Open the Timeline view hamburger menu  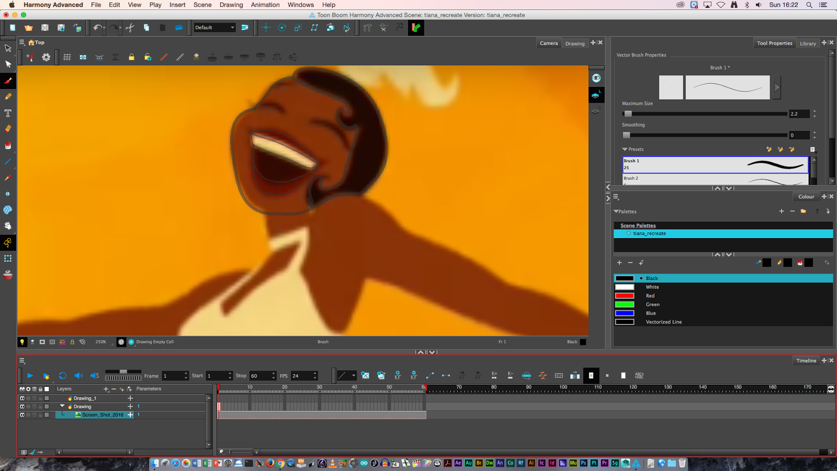[22, 361]
